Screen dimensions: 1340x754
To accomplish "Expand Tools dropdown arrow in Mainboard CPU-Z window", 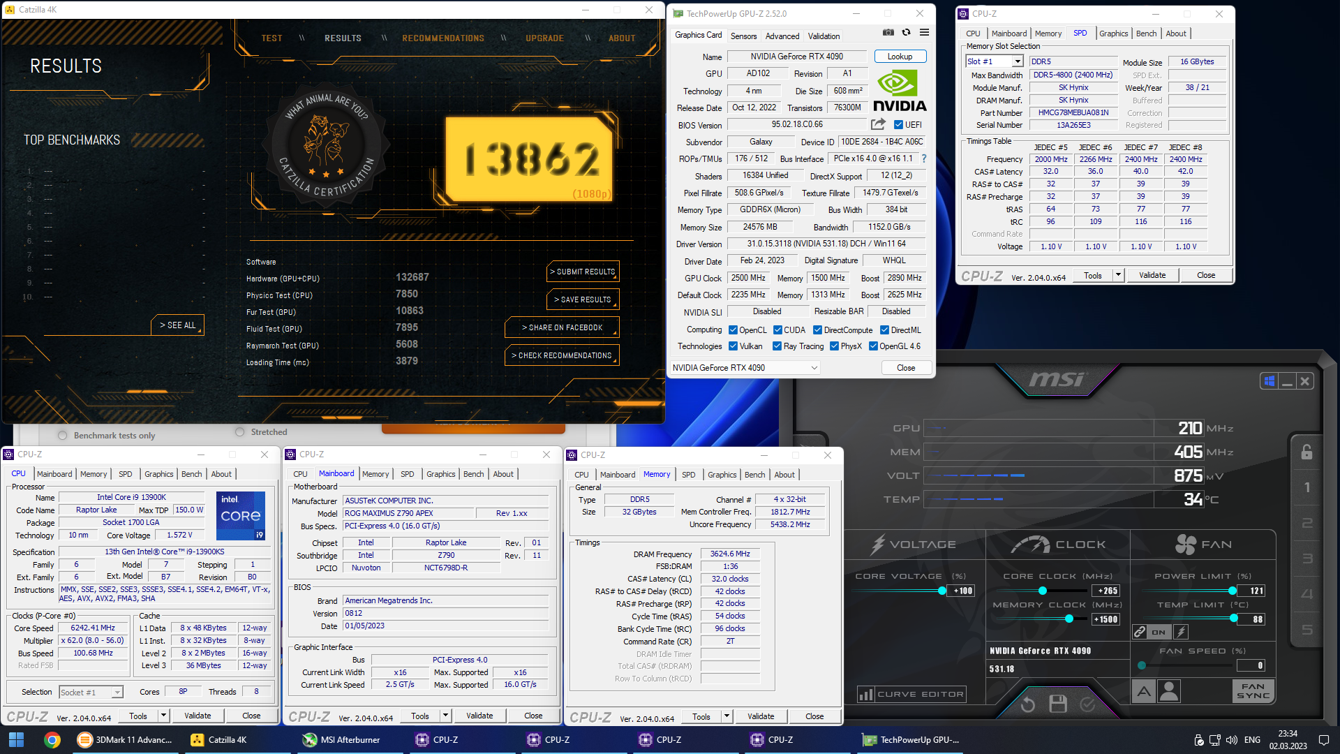I will tap(445, 716).
